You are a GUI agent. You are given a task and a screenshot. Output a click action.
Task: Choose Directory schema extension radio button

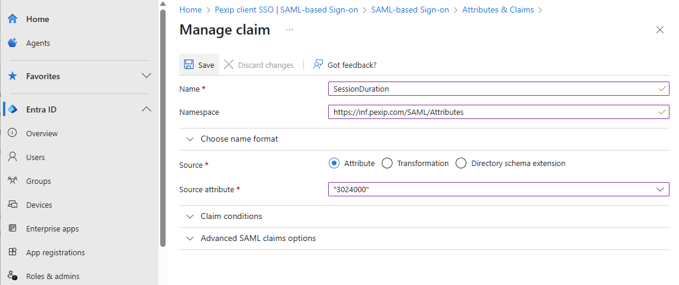point(461,163)
